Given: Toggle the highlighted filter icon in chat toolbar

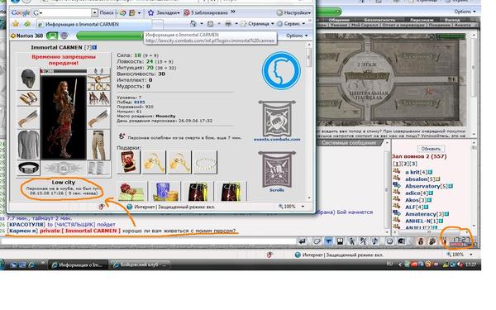Looking at the screenshot, I should click(x=328, y=241).
